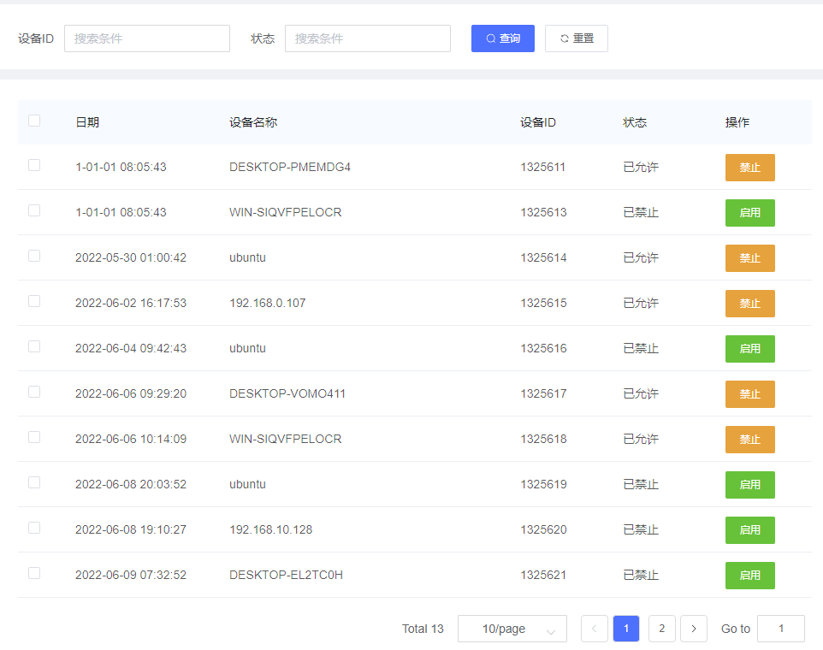Click 启用 for DESKTOP-EL2TC0H
This screenshot has width=823, height=650.
(750, 575)
